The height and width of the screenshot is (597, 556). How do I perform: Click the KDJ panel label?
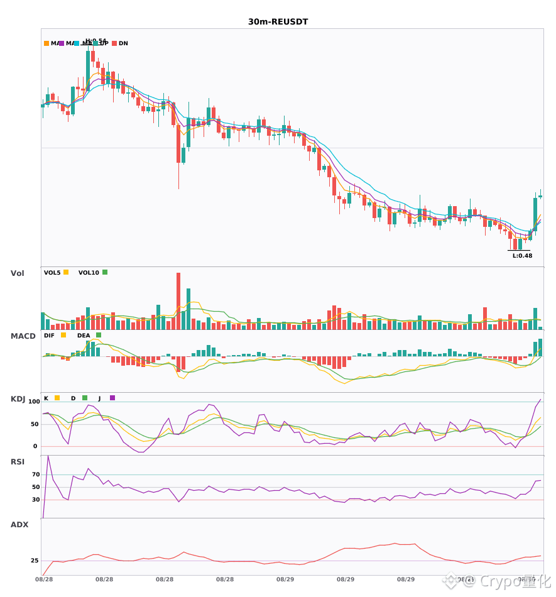coord(18,399)
